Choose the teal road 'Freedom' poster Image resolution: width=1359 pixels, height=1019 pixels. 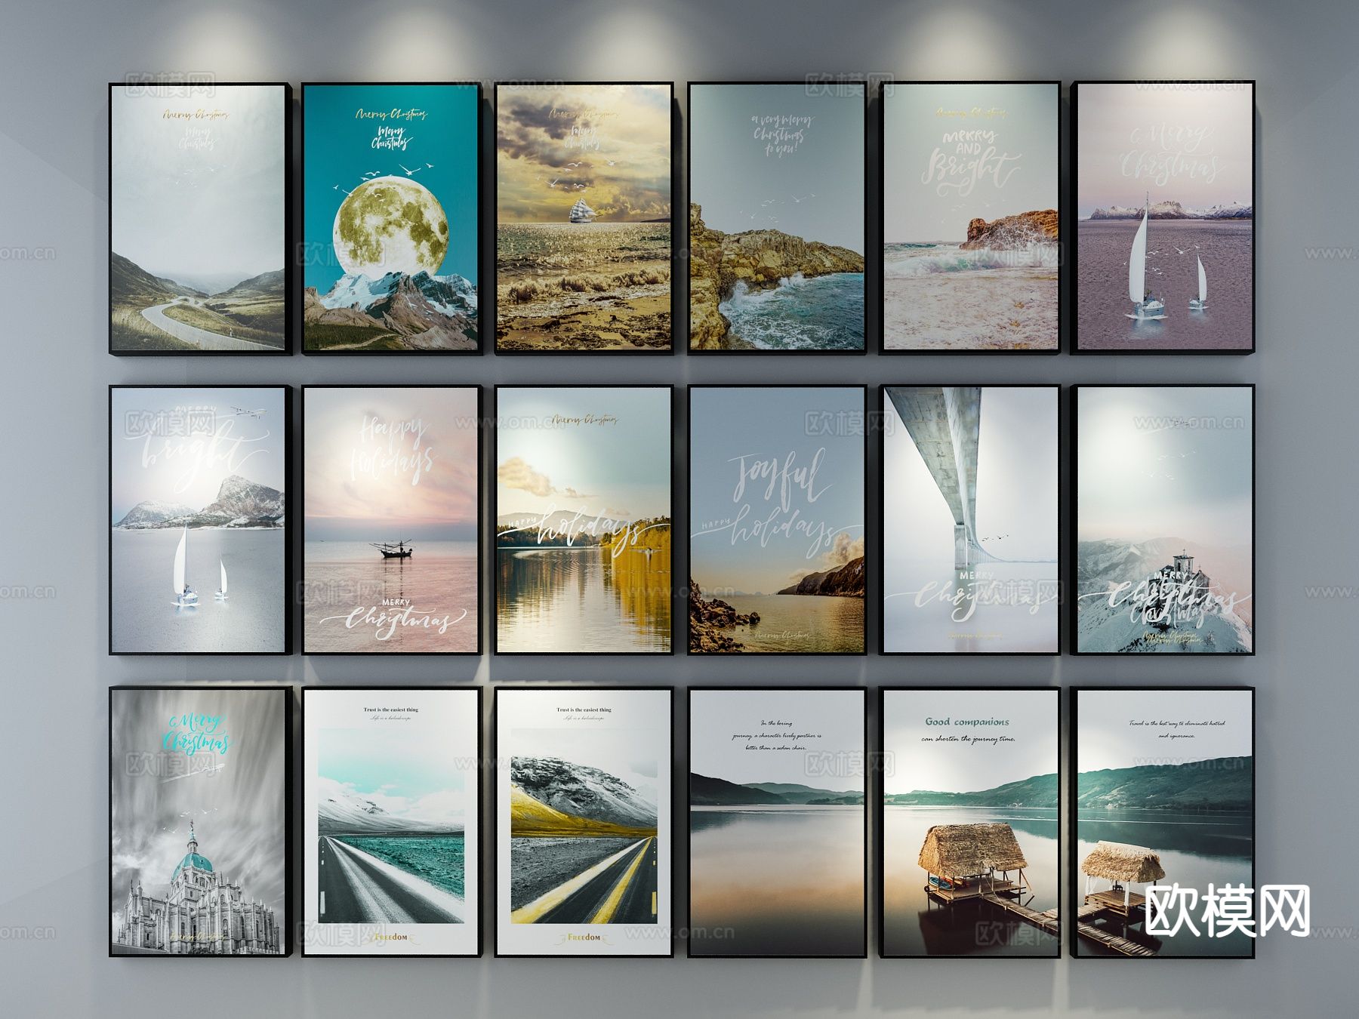pyautogui.click(x=392, y=822)
